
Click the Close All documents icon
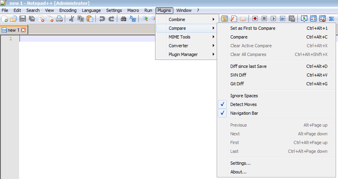click(50, 19)
